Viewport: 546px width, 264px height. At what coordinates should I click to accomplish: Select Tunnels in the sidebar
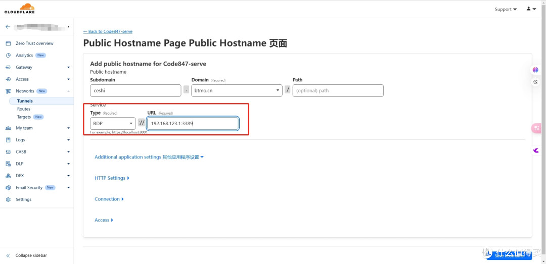coord(41,101)
